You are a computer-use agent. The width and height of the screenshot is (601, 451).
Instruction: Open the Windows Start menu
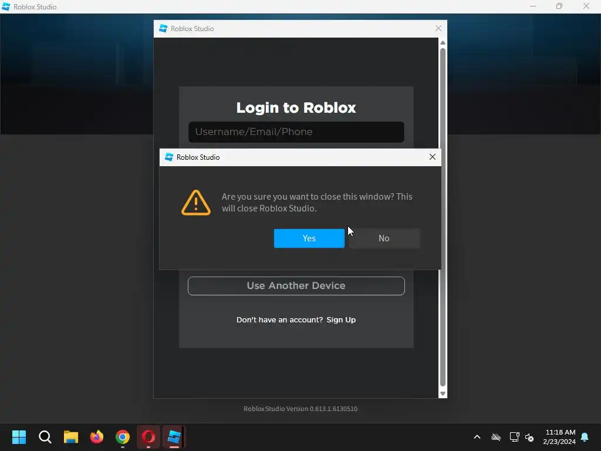tap(19, 437)
